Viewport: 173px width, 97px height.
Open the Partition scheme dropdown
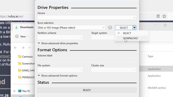coord(60,37)
